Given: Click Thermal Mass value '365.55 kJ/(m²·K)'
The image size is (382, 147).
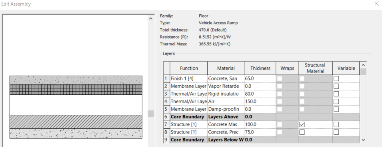Looking at the screenshot, I should point(215,44).
